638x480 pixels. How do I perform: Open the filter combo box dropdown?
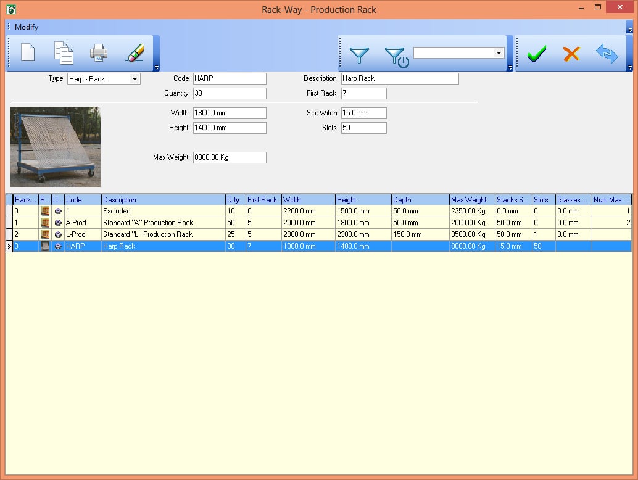pyautogui.click(x=499, y=53)
